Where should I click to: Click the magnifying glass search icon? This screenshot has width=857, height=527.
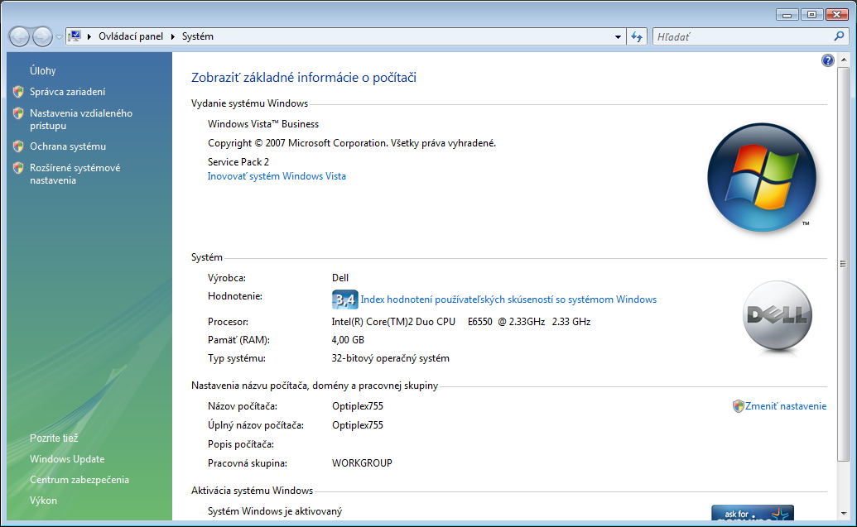tap(839, 36)
